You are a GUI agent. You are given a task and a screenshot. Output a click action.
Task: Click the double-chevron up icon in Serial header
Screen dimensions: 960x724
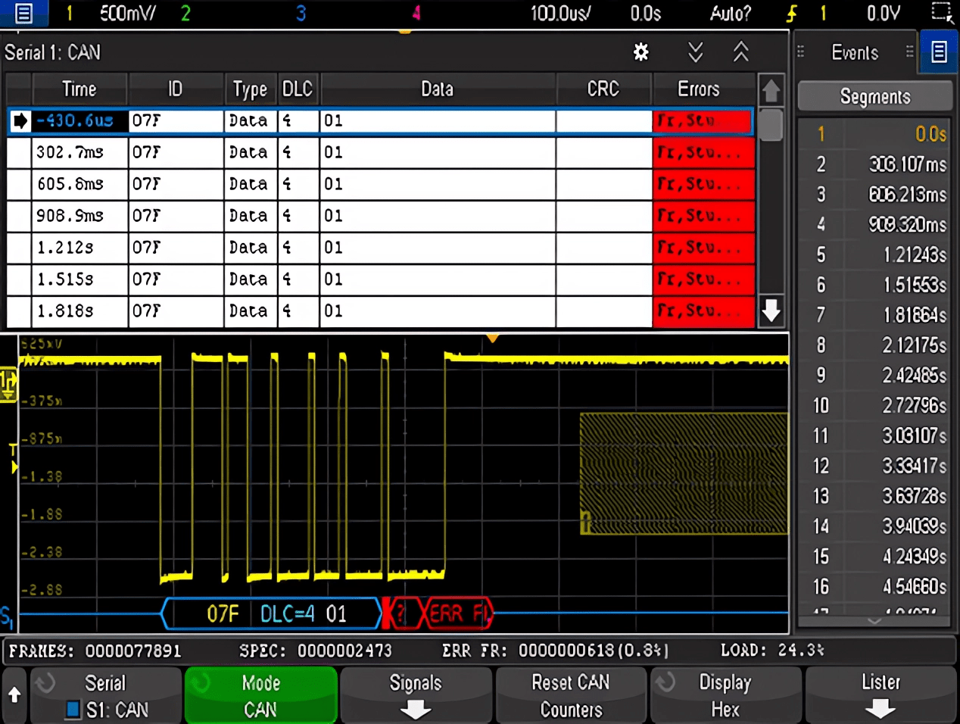click(x=740, y=52)
